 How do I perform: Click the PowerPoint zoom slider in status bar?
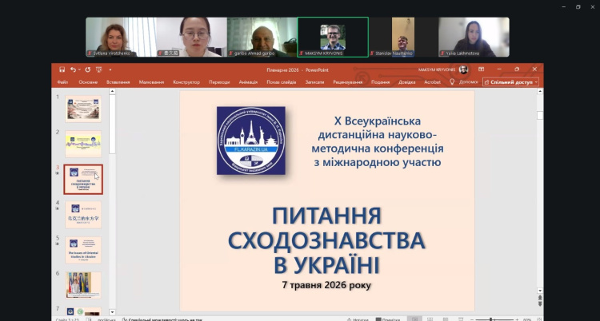click(494, 319)
